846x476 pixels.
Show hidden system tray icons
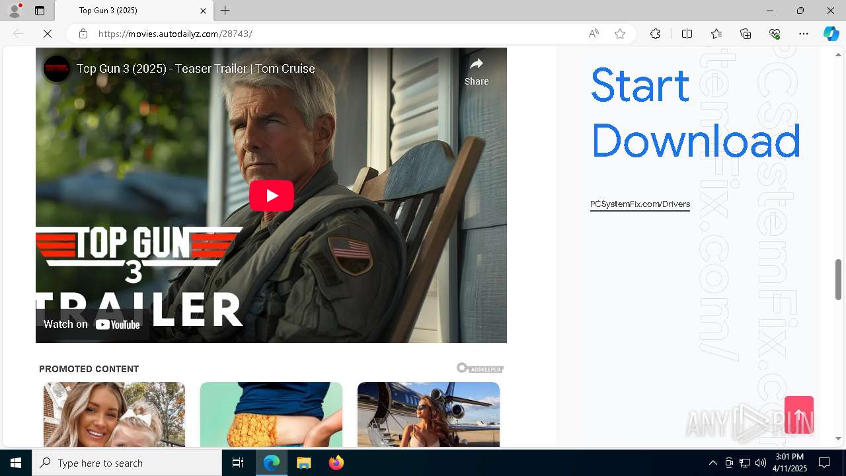click(x=712, y=463)
